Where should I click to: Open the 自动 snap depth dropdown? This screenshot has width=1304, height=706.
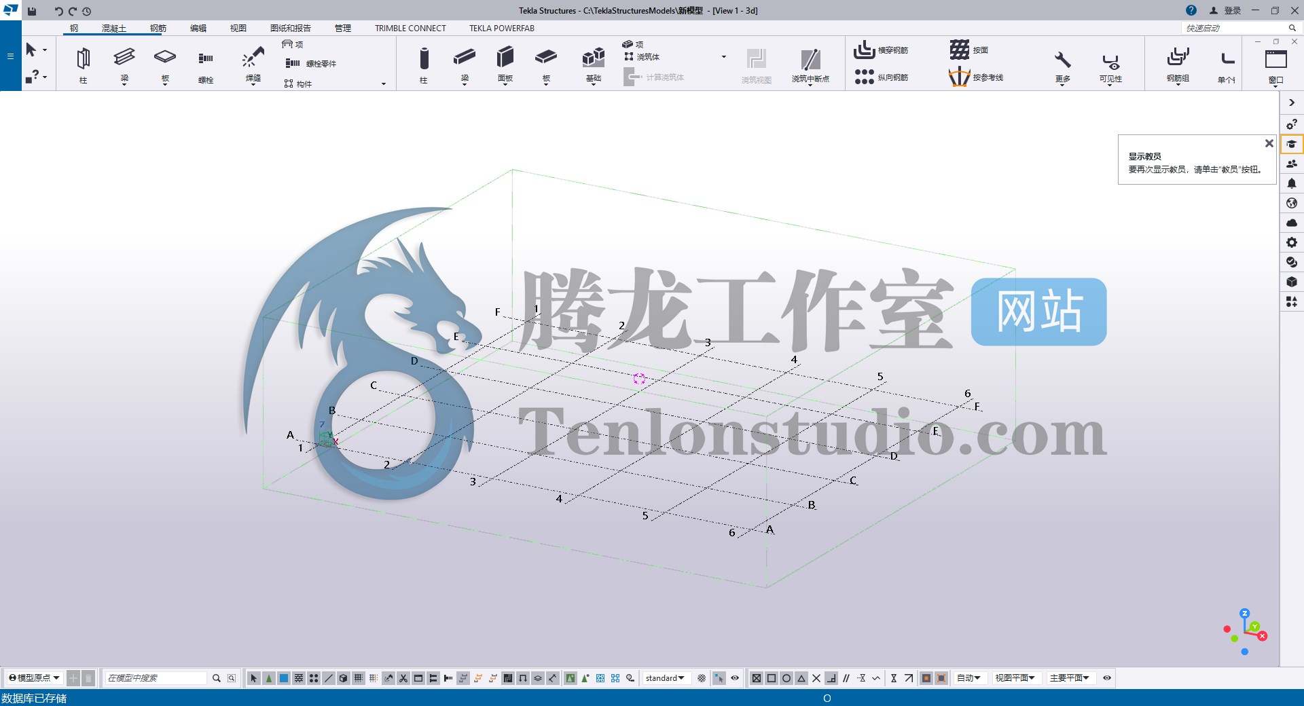click(x=968, y=678)
